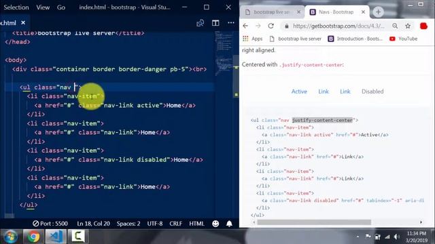This screenshot has height=244, width=435.
Task: Click the zoom magnifier in address bar
Action: coord(395,26)
